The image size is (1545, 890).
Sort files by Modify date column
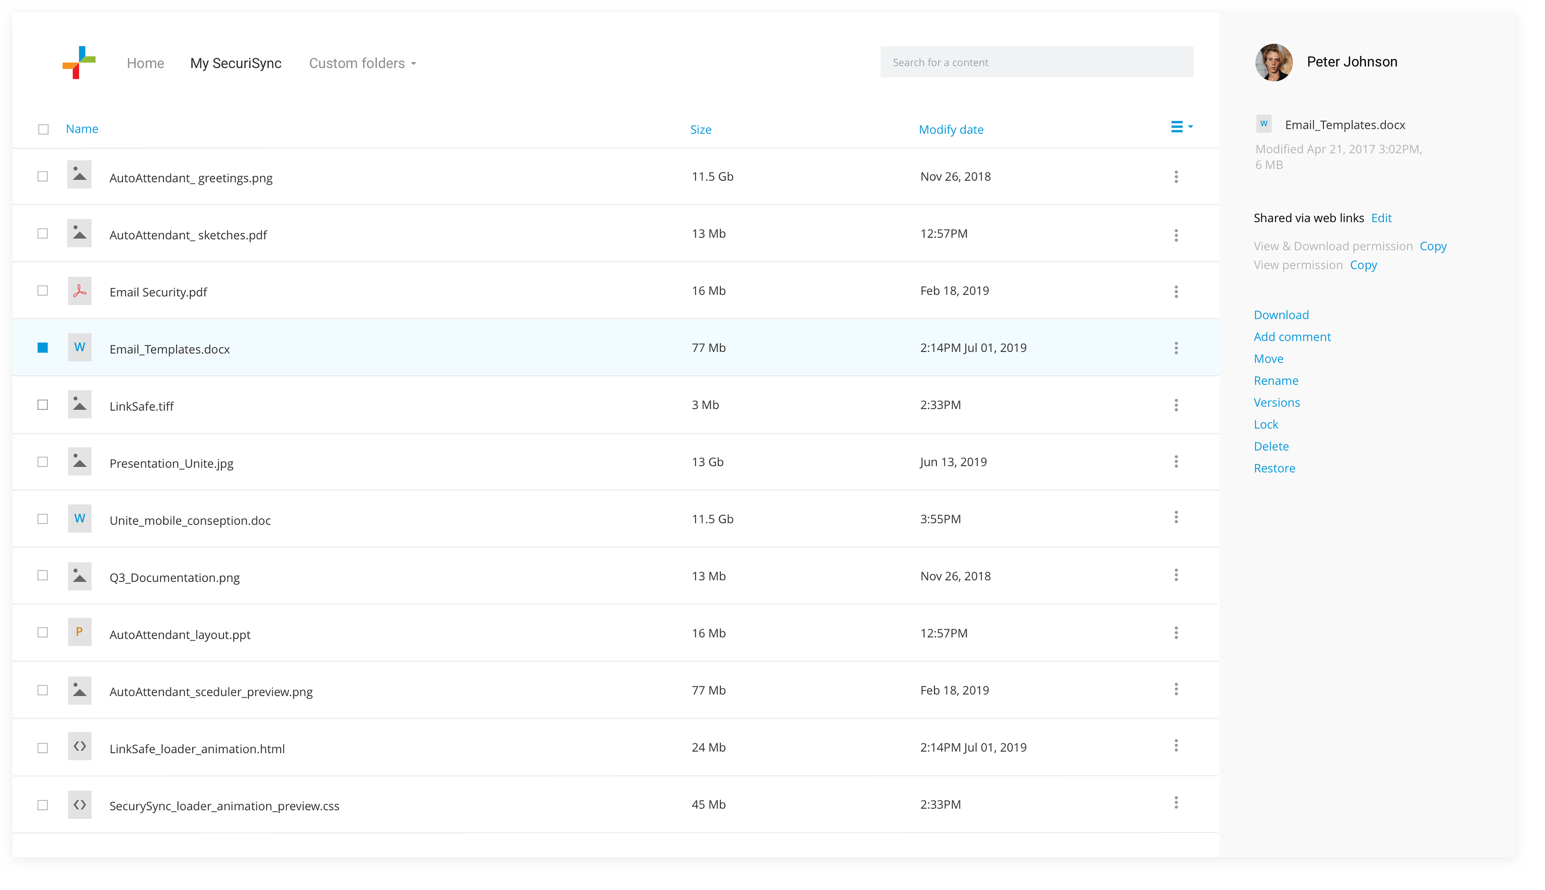(951, 129)
